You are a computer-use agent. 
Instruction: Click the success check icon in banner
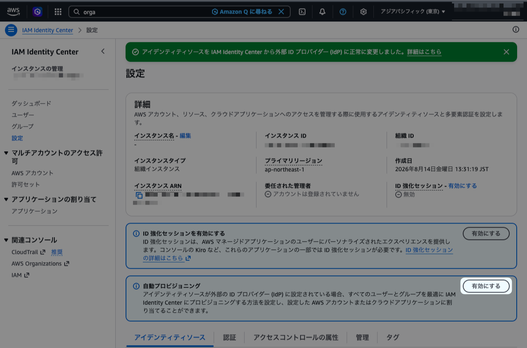point(135,52)
